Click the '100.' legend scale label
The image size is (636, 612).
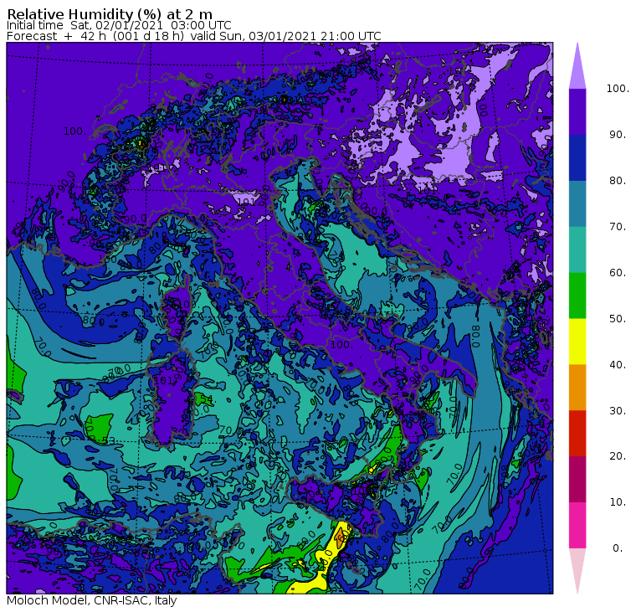click(x=618, y=89)
